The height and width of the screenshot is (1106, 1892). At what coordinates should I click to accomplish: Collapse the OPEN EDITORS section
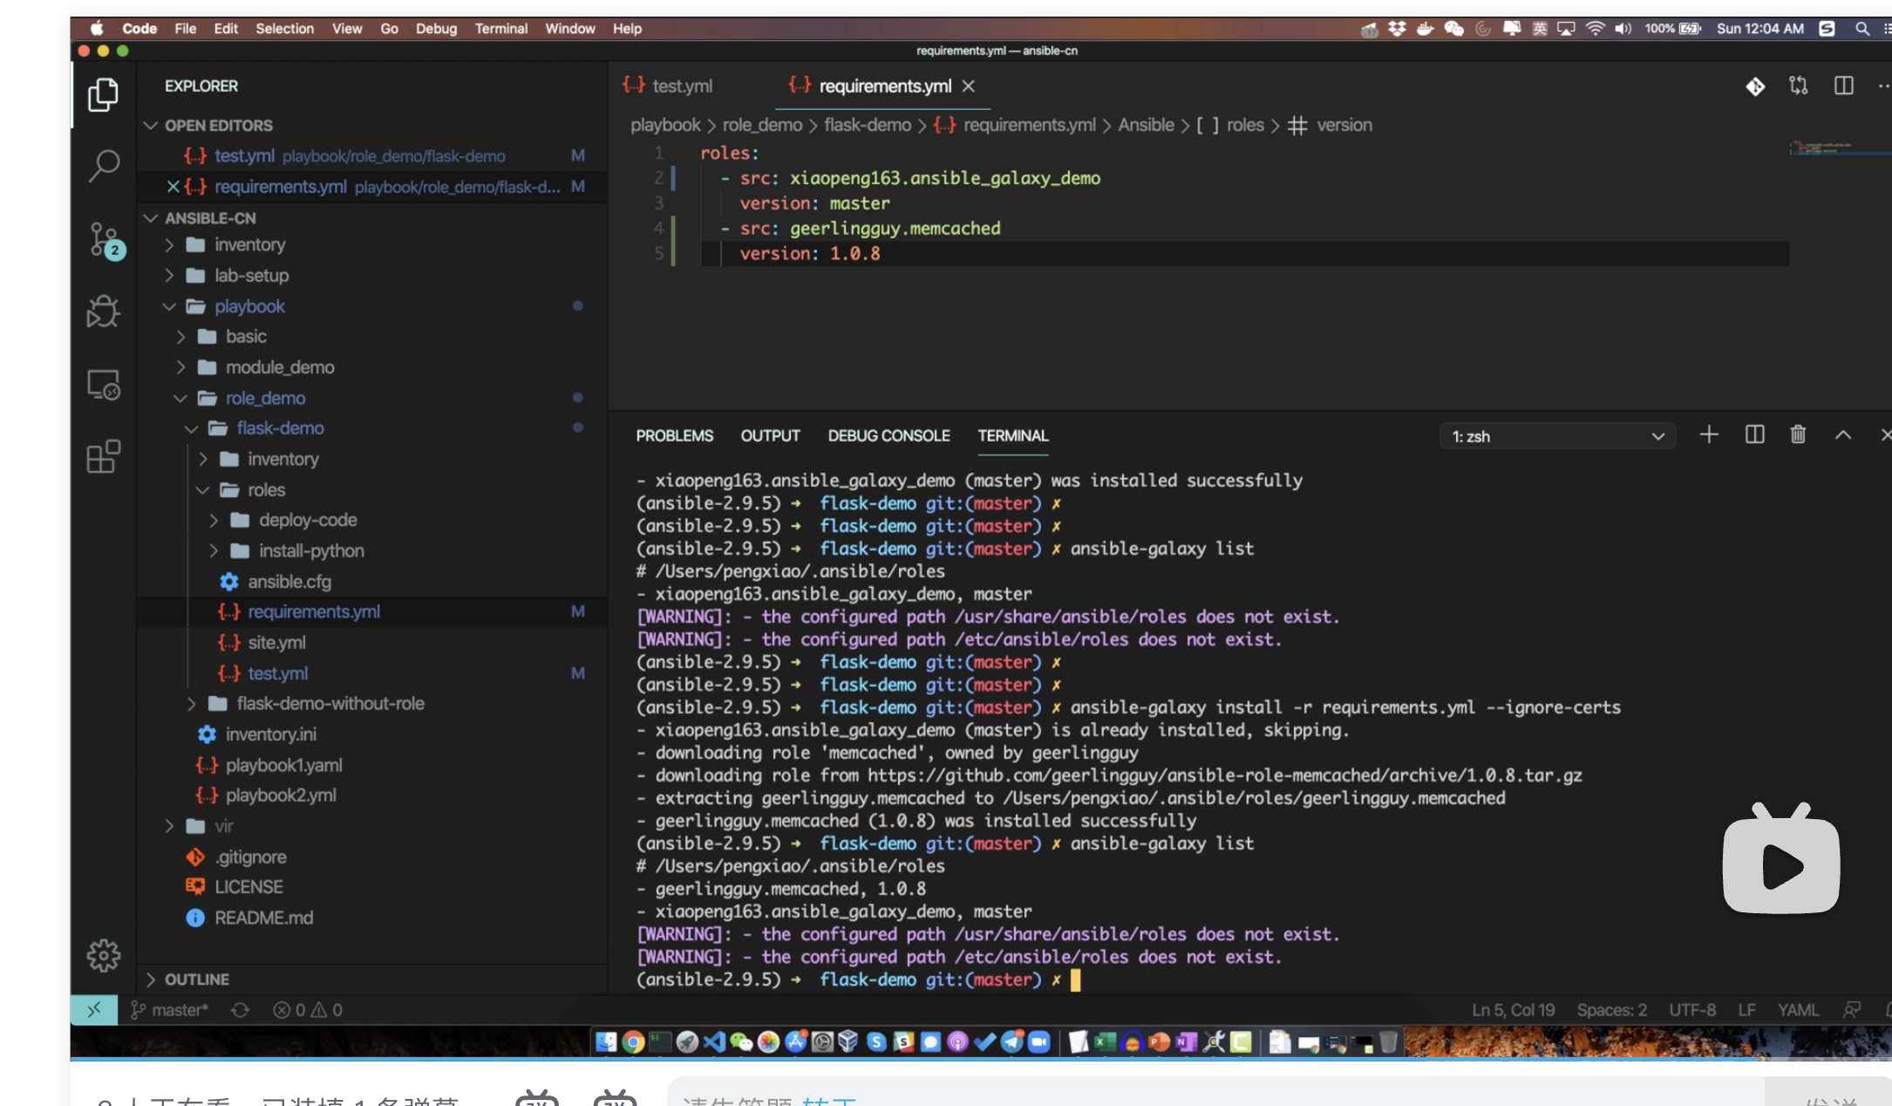click(218, 126)
